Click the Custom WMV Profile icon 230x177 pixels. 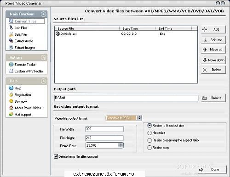click(11, 71)
